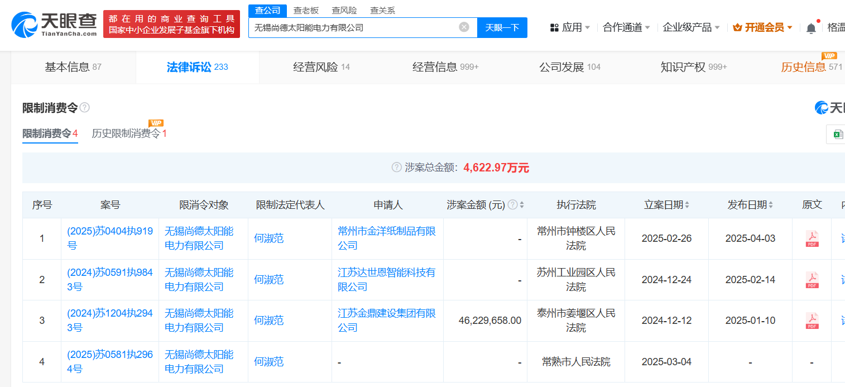Click total amount 4,622.97万元
The height and width of the screenshot is (387, 845).
(496, 168)
